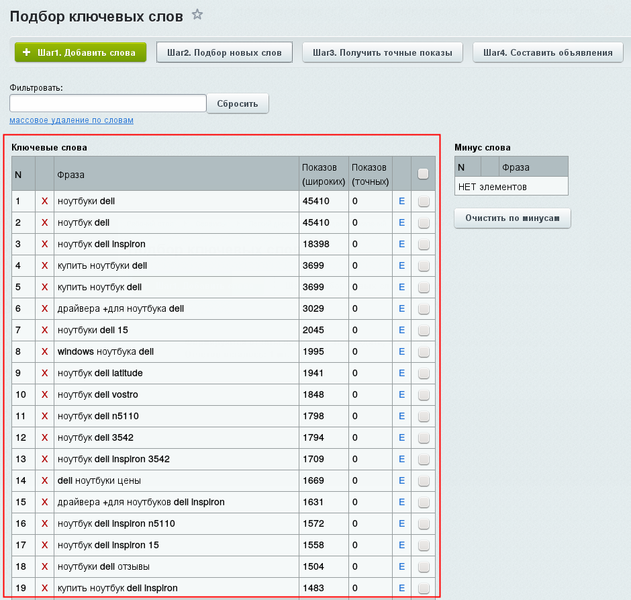Delete "ноутбуки dell отзывы" row X

point(45,566)
